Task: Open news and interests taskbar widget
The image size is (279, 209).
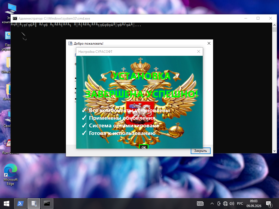Action: (x=200, y=204)
